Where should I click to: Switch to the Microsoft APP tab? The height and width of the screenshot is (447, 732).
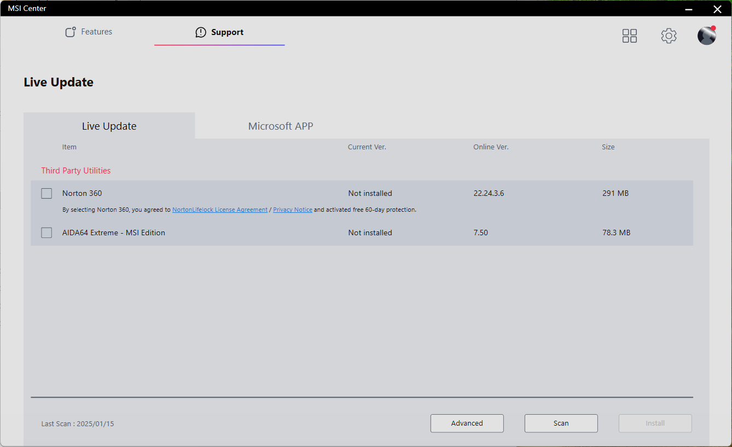click(x=281, y=126)
